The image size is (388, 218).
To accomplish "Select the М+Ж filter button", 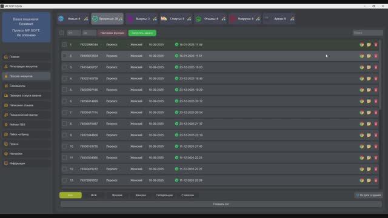I will (x=94, y=195).
